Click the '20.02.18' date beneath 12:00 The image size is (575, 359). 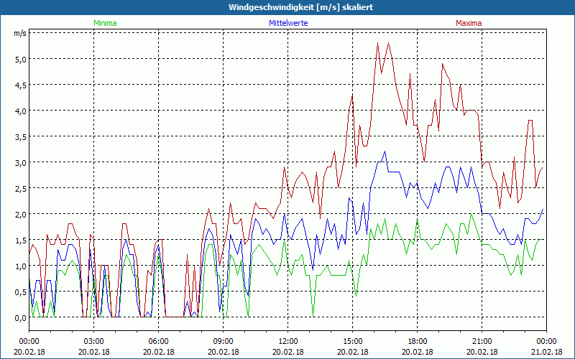pyautogui.click(x=288, y=352)
